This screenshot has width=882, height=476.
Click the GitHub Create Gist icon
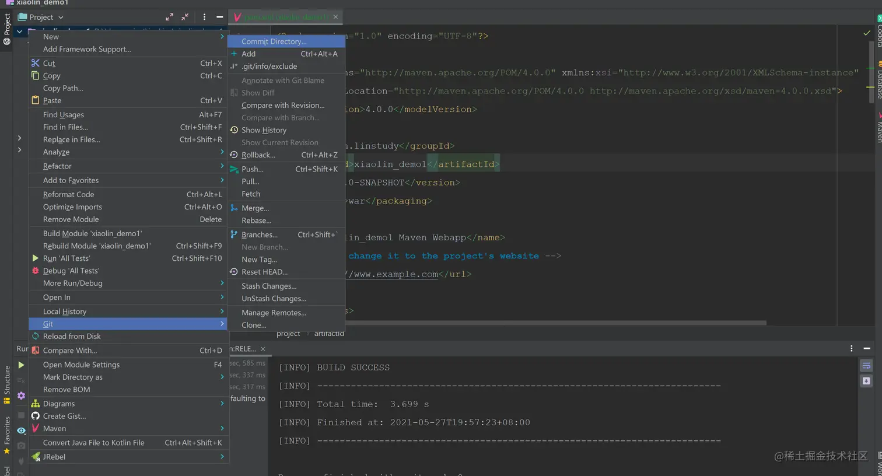[36, 416]
